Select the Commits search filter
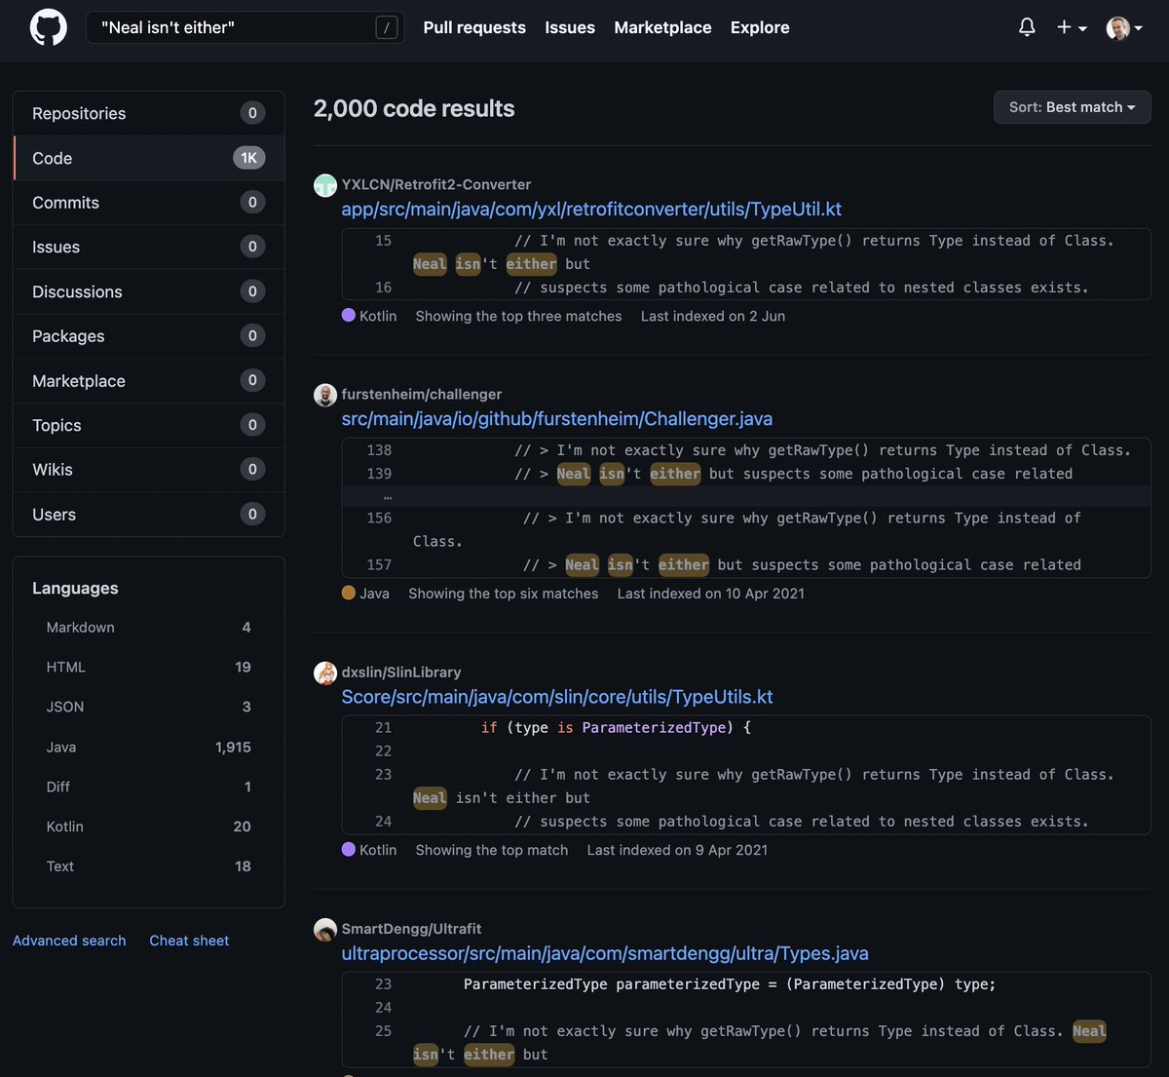1169x1077 pixels. pyautogui.click(x=148, y=203)
